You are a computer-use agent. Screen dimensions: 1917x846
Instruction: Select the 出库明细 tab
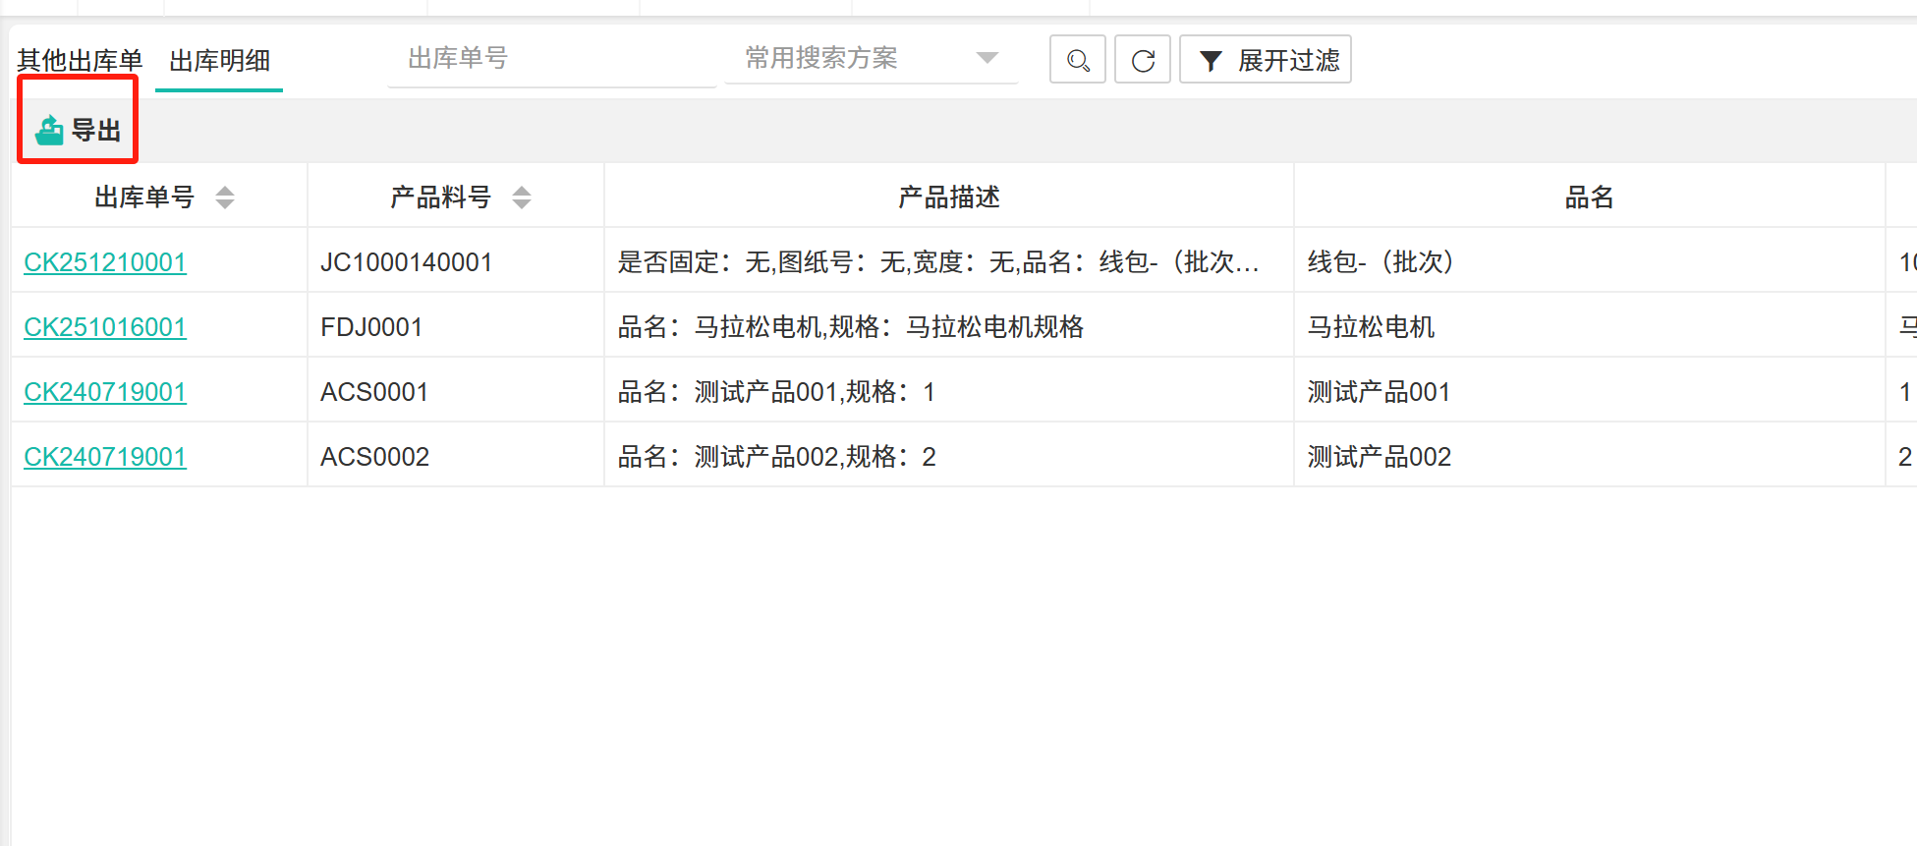click(x=219, y=61)
